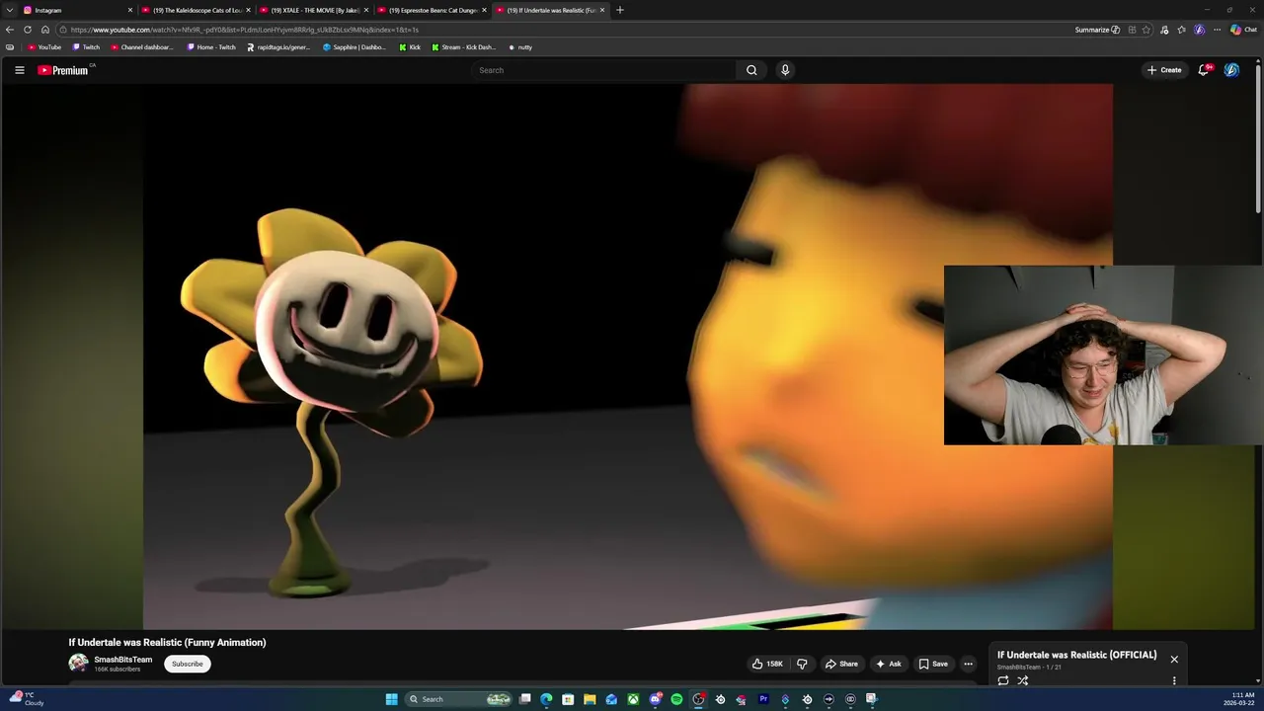Open the Kick bookmark
This screenshot has height=711, width=1264.
pyautogui.click(x=410, y=47)
